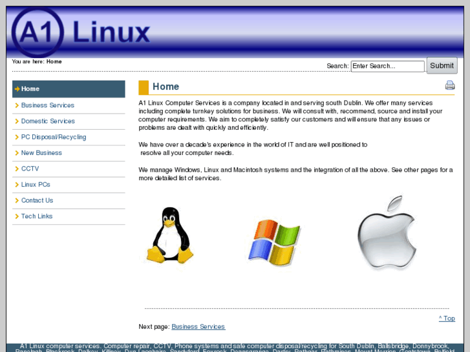Click the Home page heading text
The image size is (470, 352).
pos(166,87)
